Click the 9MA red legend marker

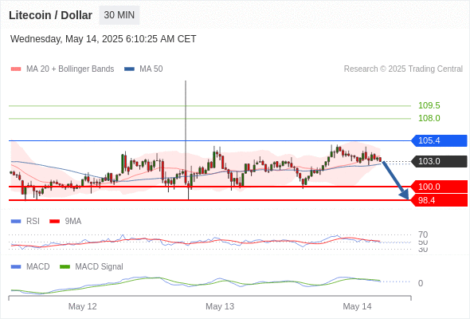(x=54, y=222)
